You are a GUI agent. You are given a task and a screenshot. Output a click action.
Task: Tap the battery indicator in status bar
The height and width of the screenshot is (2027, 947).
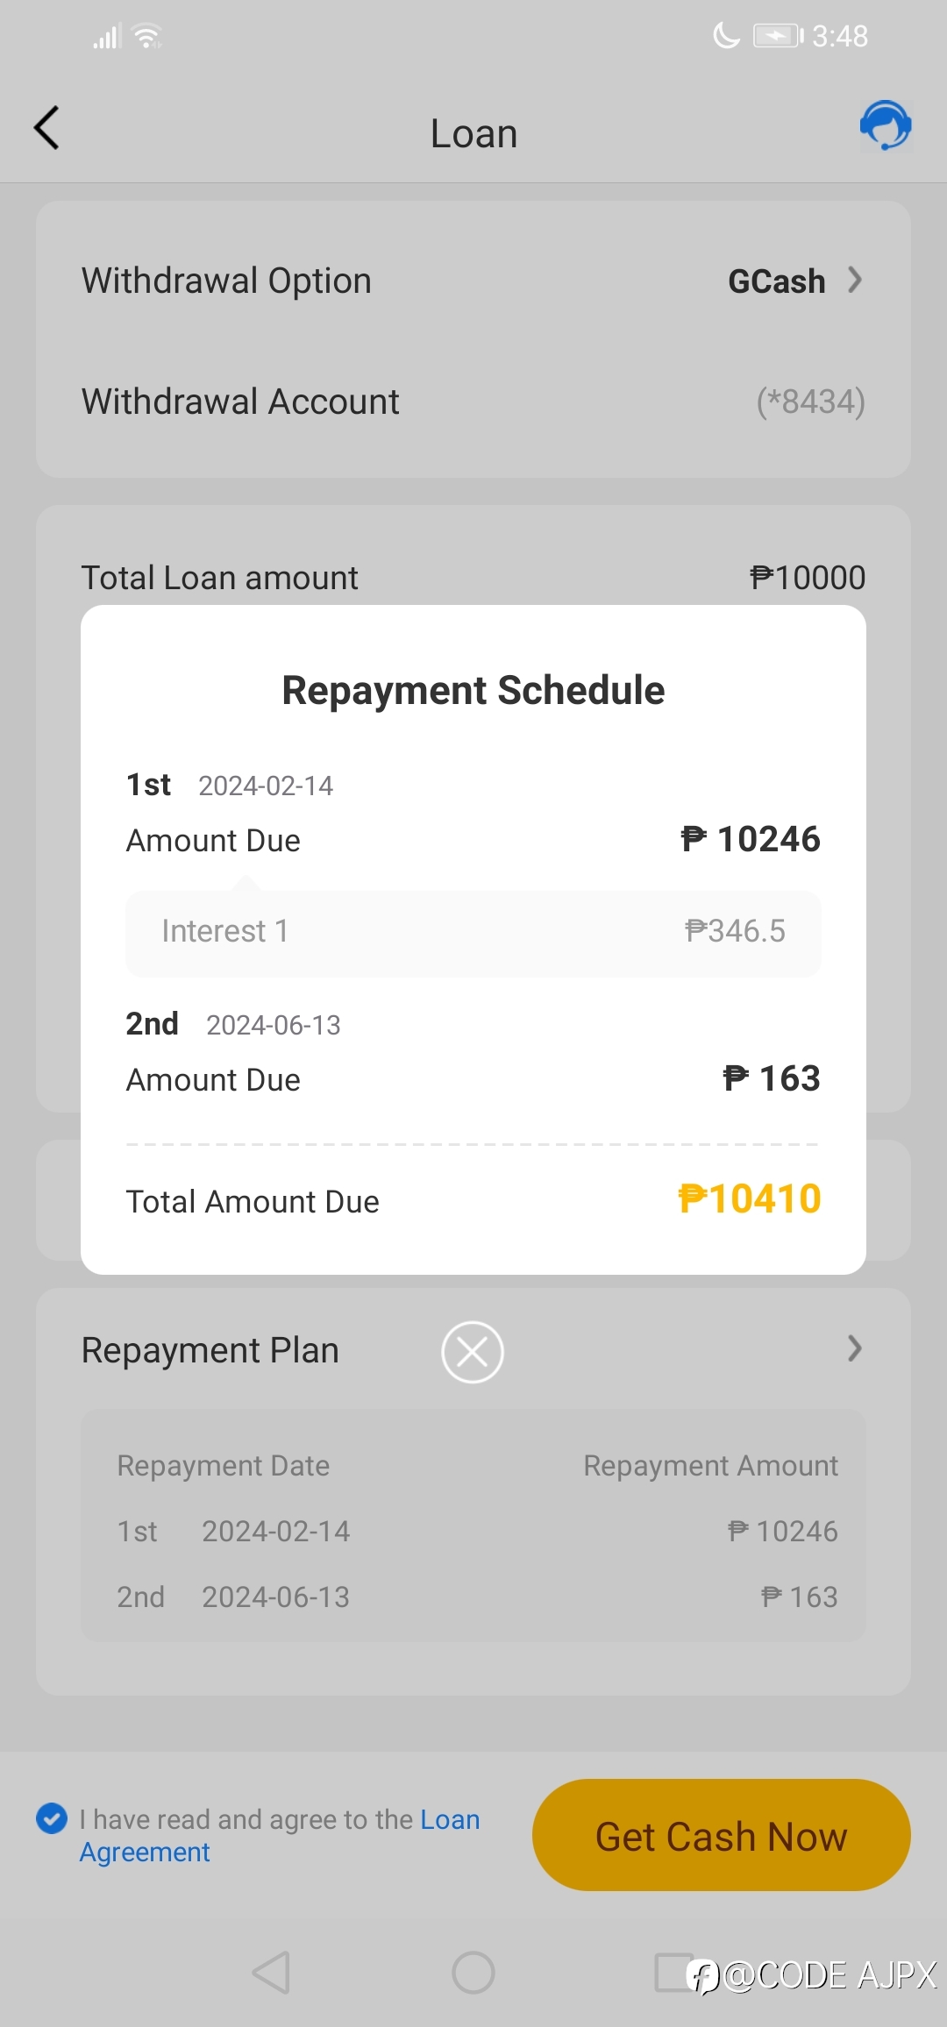779,36
